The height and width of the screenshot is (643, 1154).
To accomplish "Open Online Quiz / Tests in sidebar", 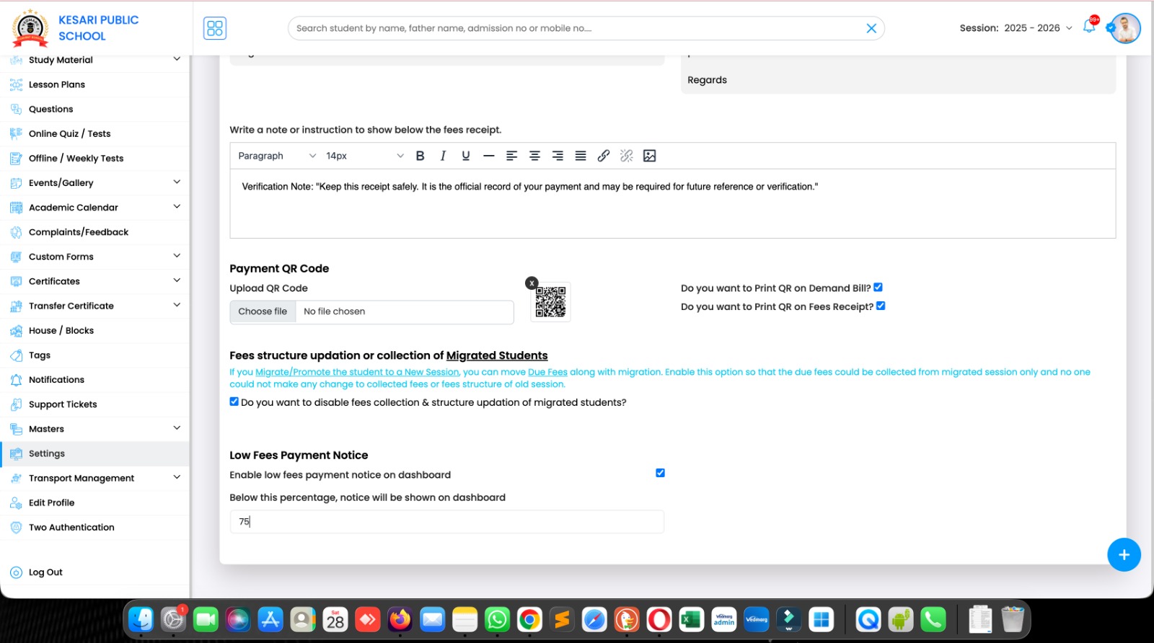I will pyautogui.click(x=95, y=133).
